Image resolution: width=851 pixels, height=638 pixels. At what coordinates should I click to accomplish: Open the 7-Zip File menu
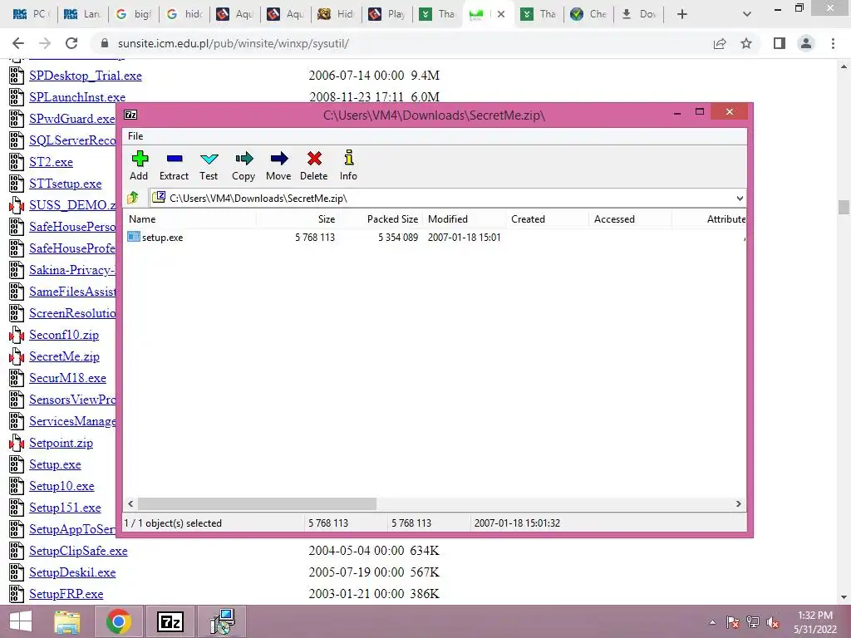(135, 136)
